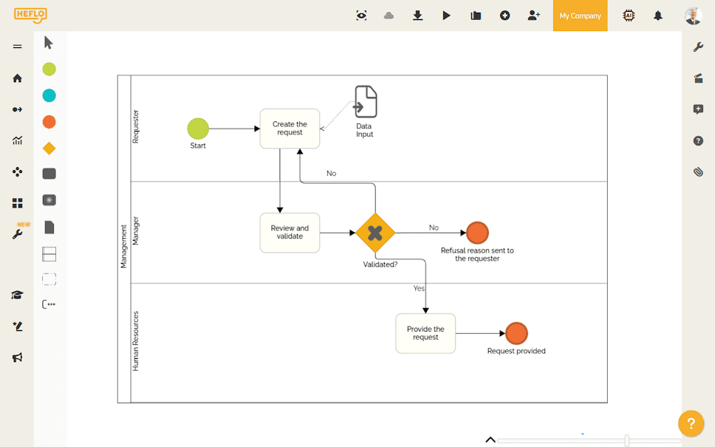Screen dimensions: 715x447
Task: Open your user profile avatar picture
Action: (692, 15)
